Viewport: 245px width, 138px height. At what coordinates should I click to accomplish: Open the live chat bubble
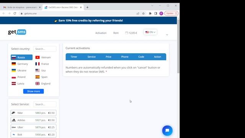coord(167,130)
